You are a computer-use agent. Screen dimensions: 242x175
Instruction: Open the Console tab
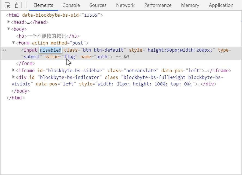pos(71,5)
